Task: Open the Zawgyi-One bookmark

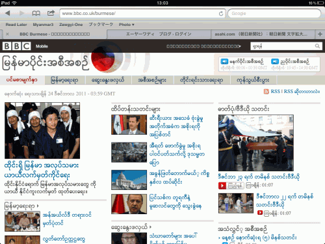Action: [x=71, y=25]
